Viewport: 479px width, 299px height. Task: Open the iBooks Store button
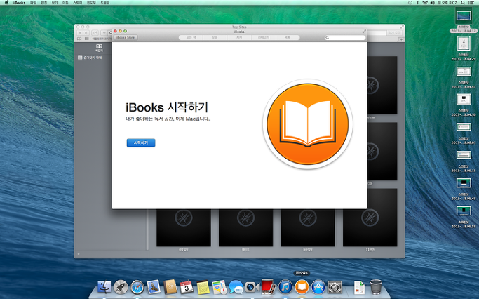(126, 38)
